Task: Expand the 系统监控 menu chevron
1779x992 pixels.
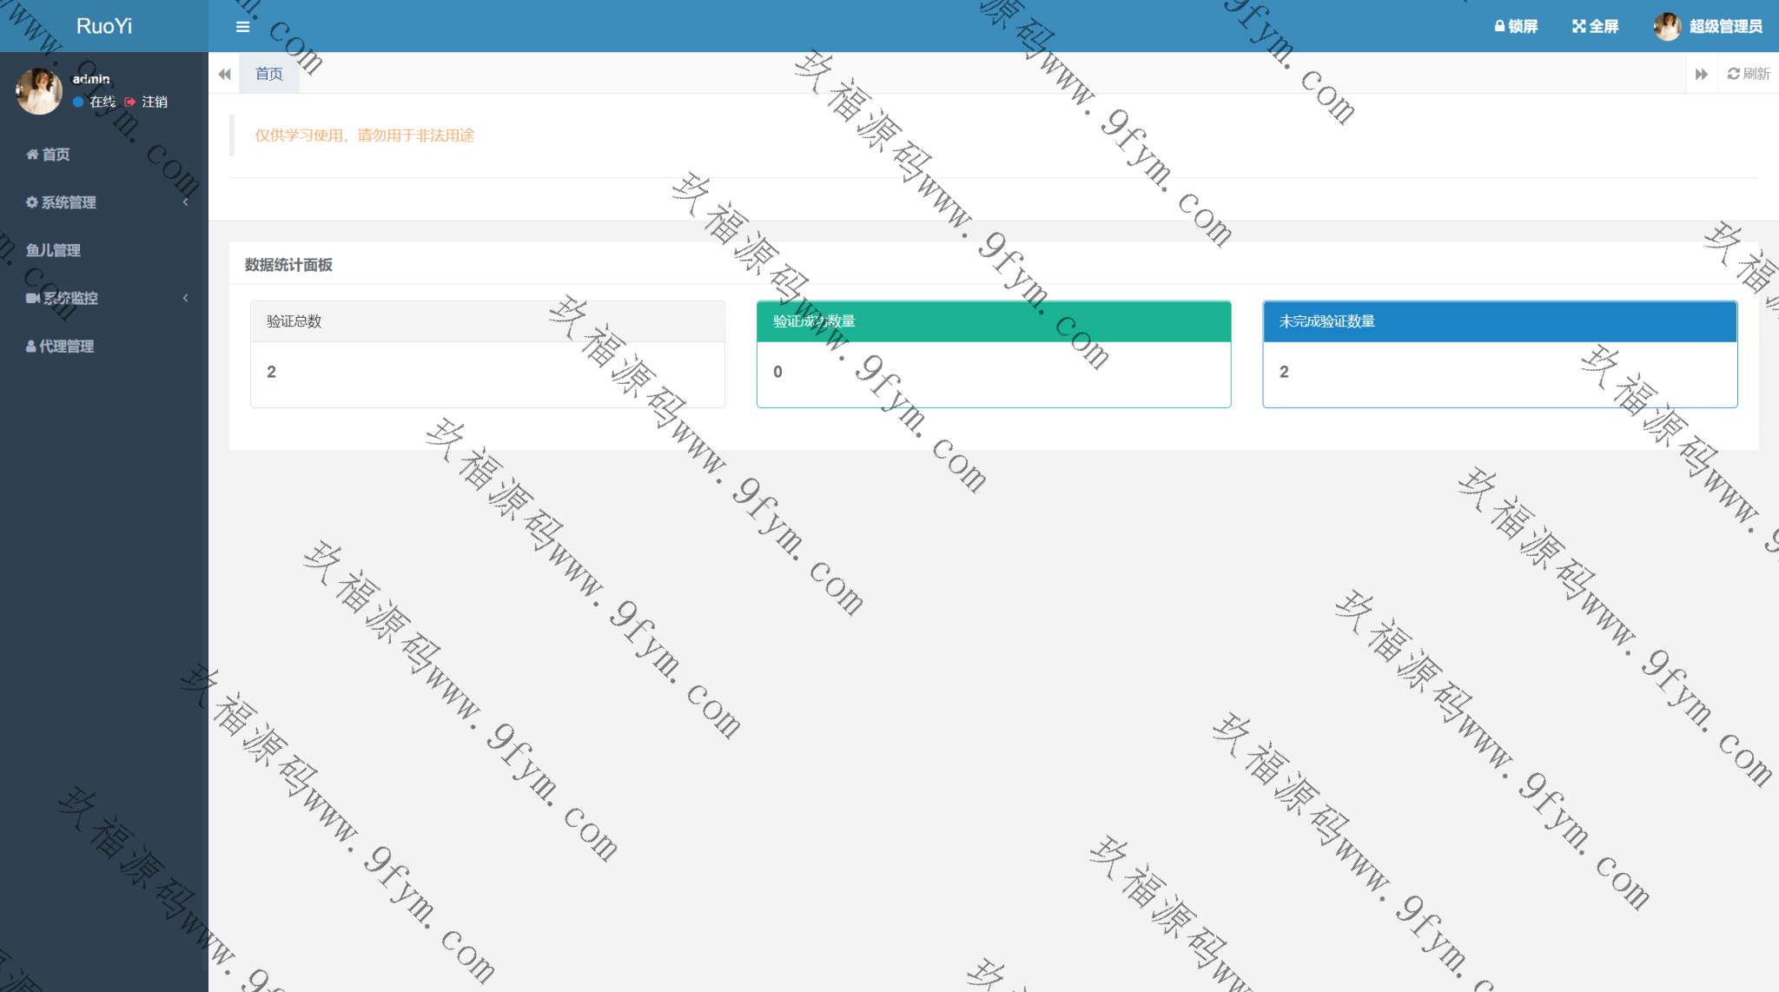Action: click(186, 298)
